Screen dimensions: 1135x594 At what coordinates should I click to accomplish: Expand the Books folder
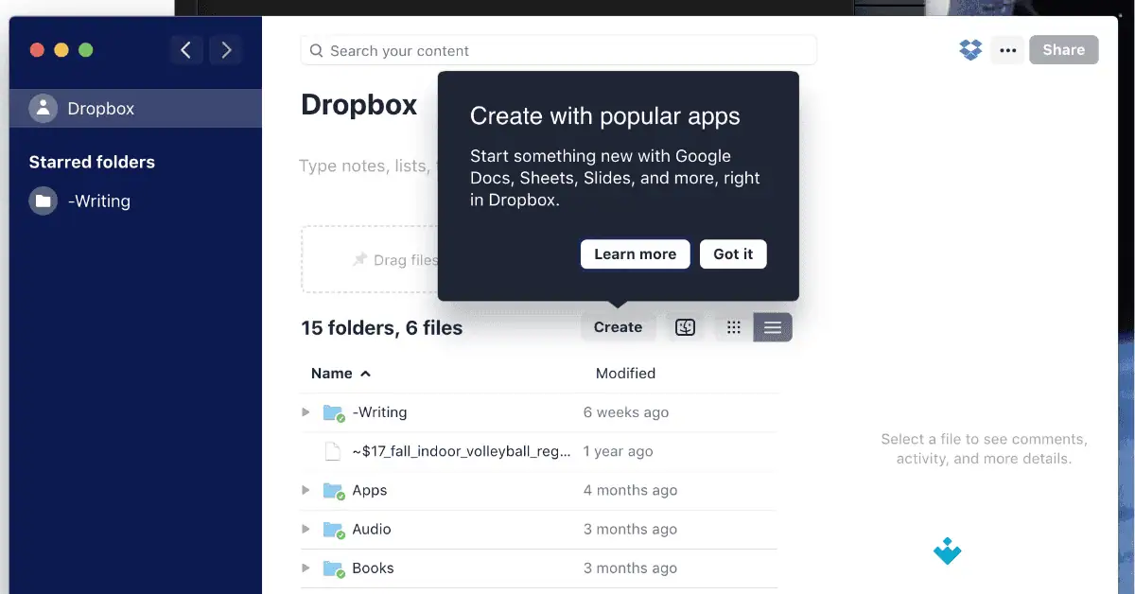tap(306, 568)
